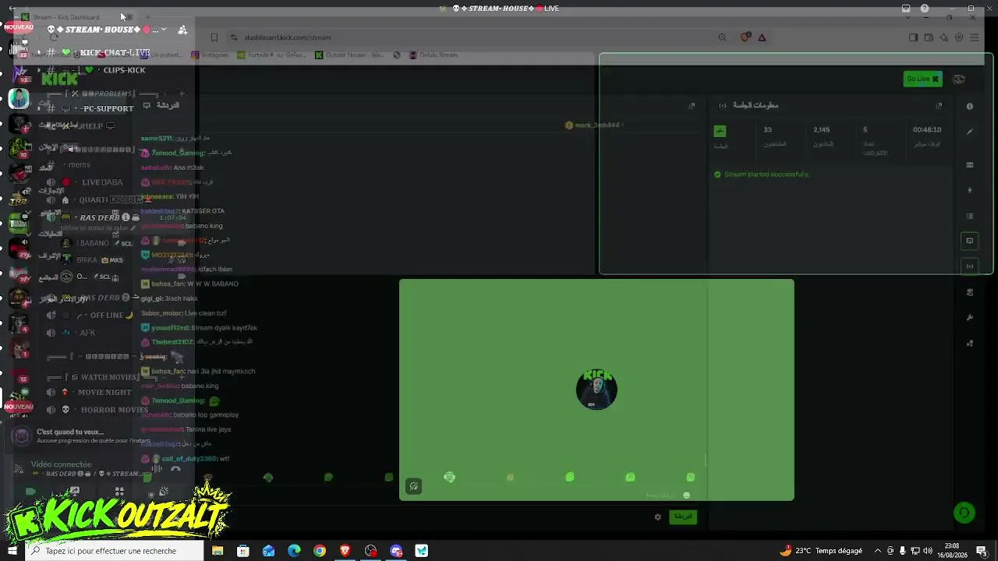Click the 00:48:10 live duration value

[927, 130]
